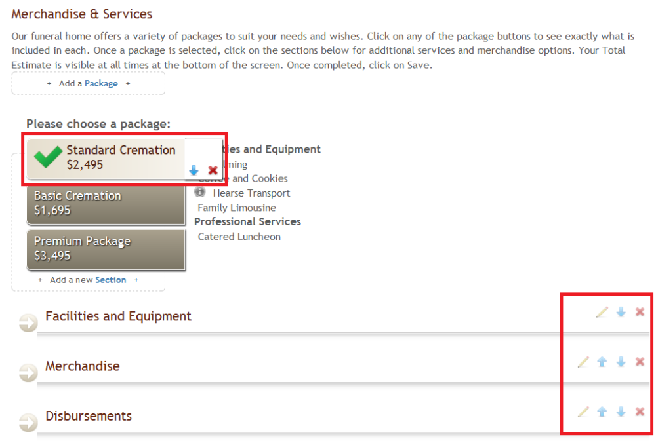Move the Merchandise section down

(621, 362)
